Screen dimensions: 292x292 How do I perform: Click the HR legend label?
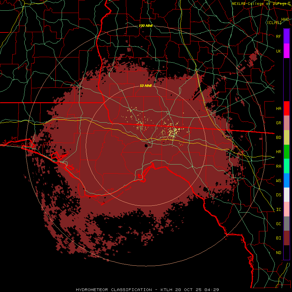pos(278,152)
